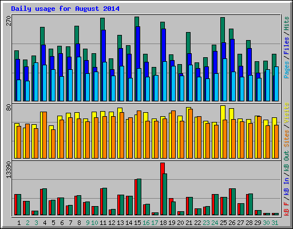Click the green kB Out bar for day 15
This screenshot has width=293, height=229.
click(x=139, y=197)
